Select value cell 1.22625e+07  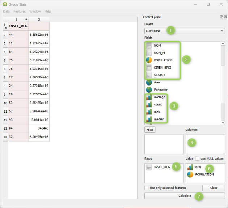pyautogui.click(x=39, y=43)
